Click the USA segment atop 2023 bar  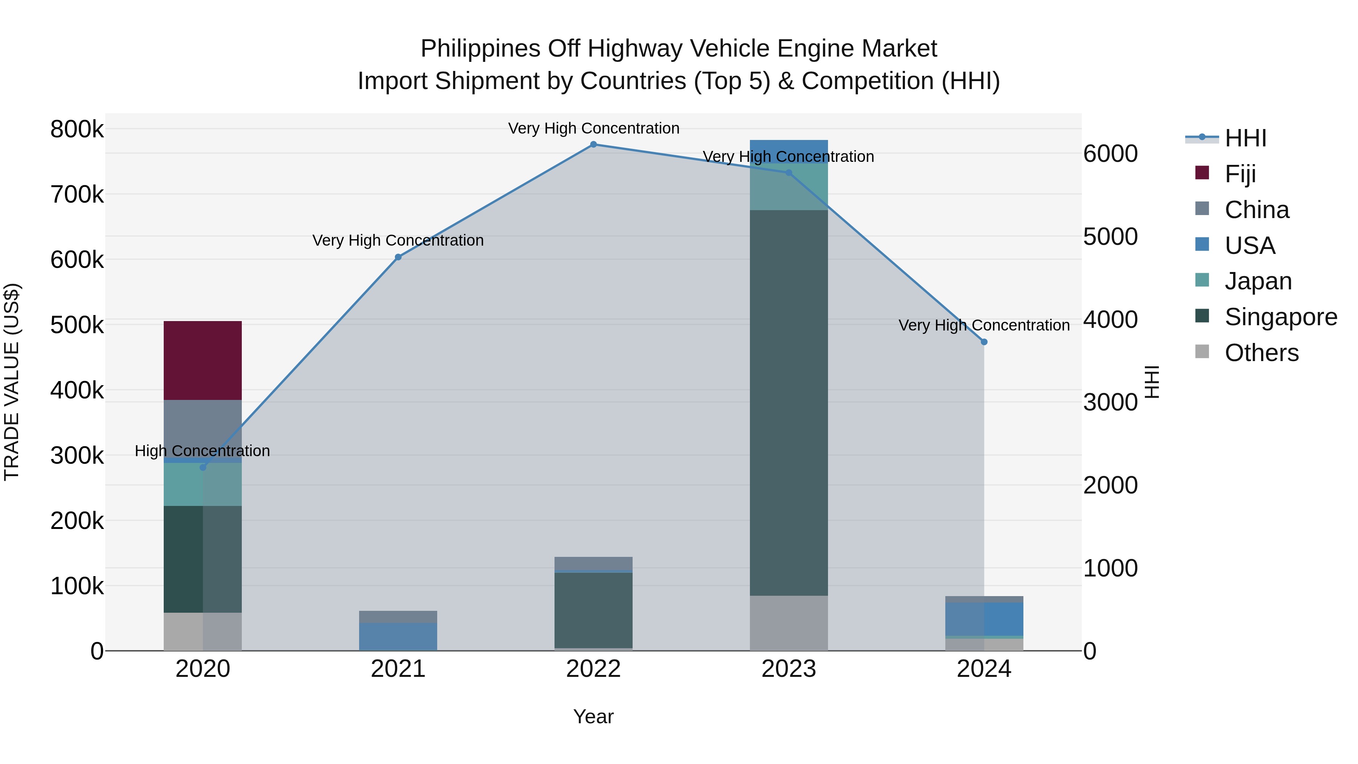click(x=789, y=152)
